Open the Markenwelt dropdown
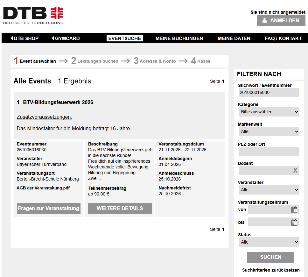The width and height of the screenshot is (308, 277). pyautogui.click(x=269, y=131)
